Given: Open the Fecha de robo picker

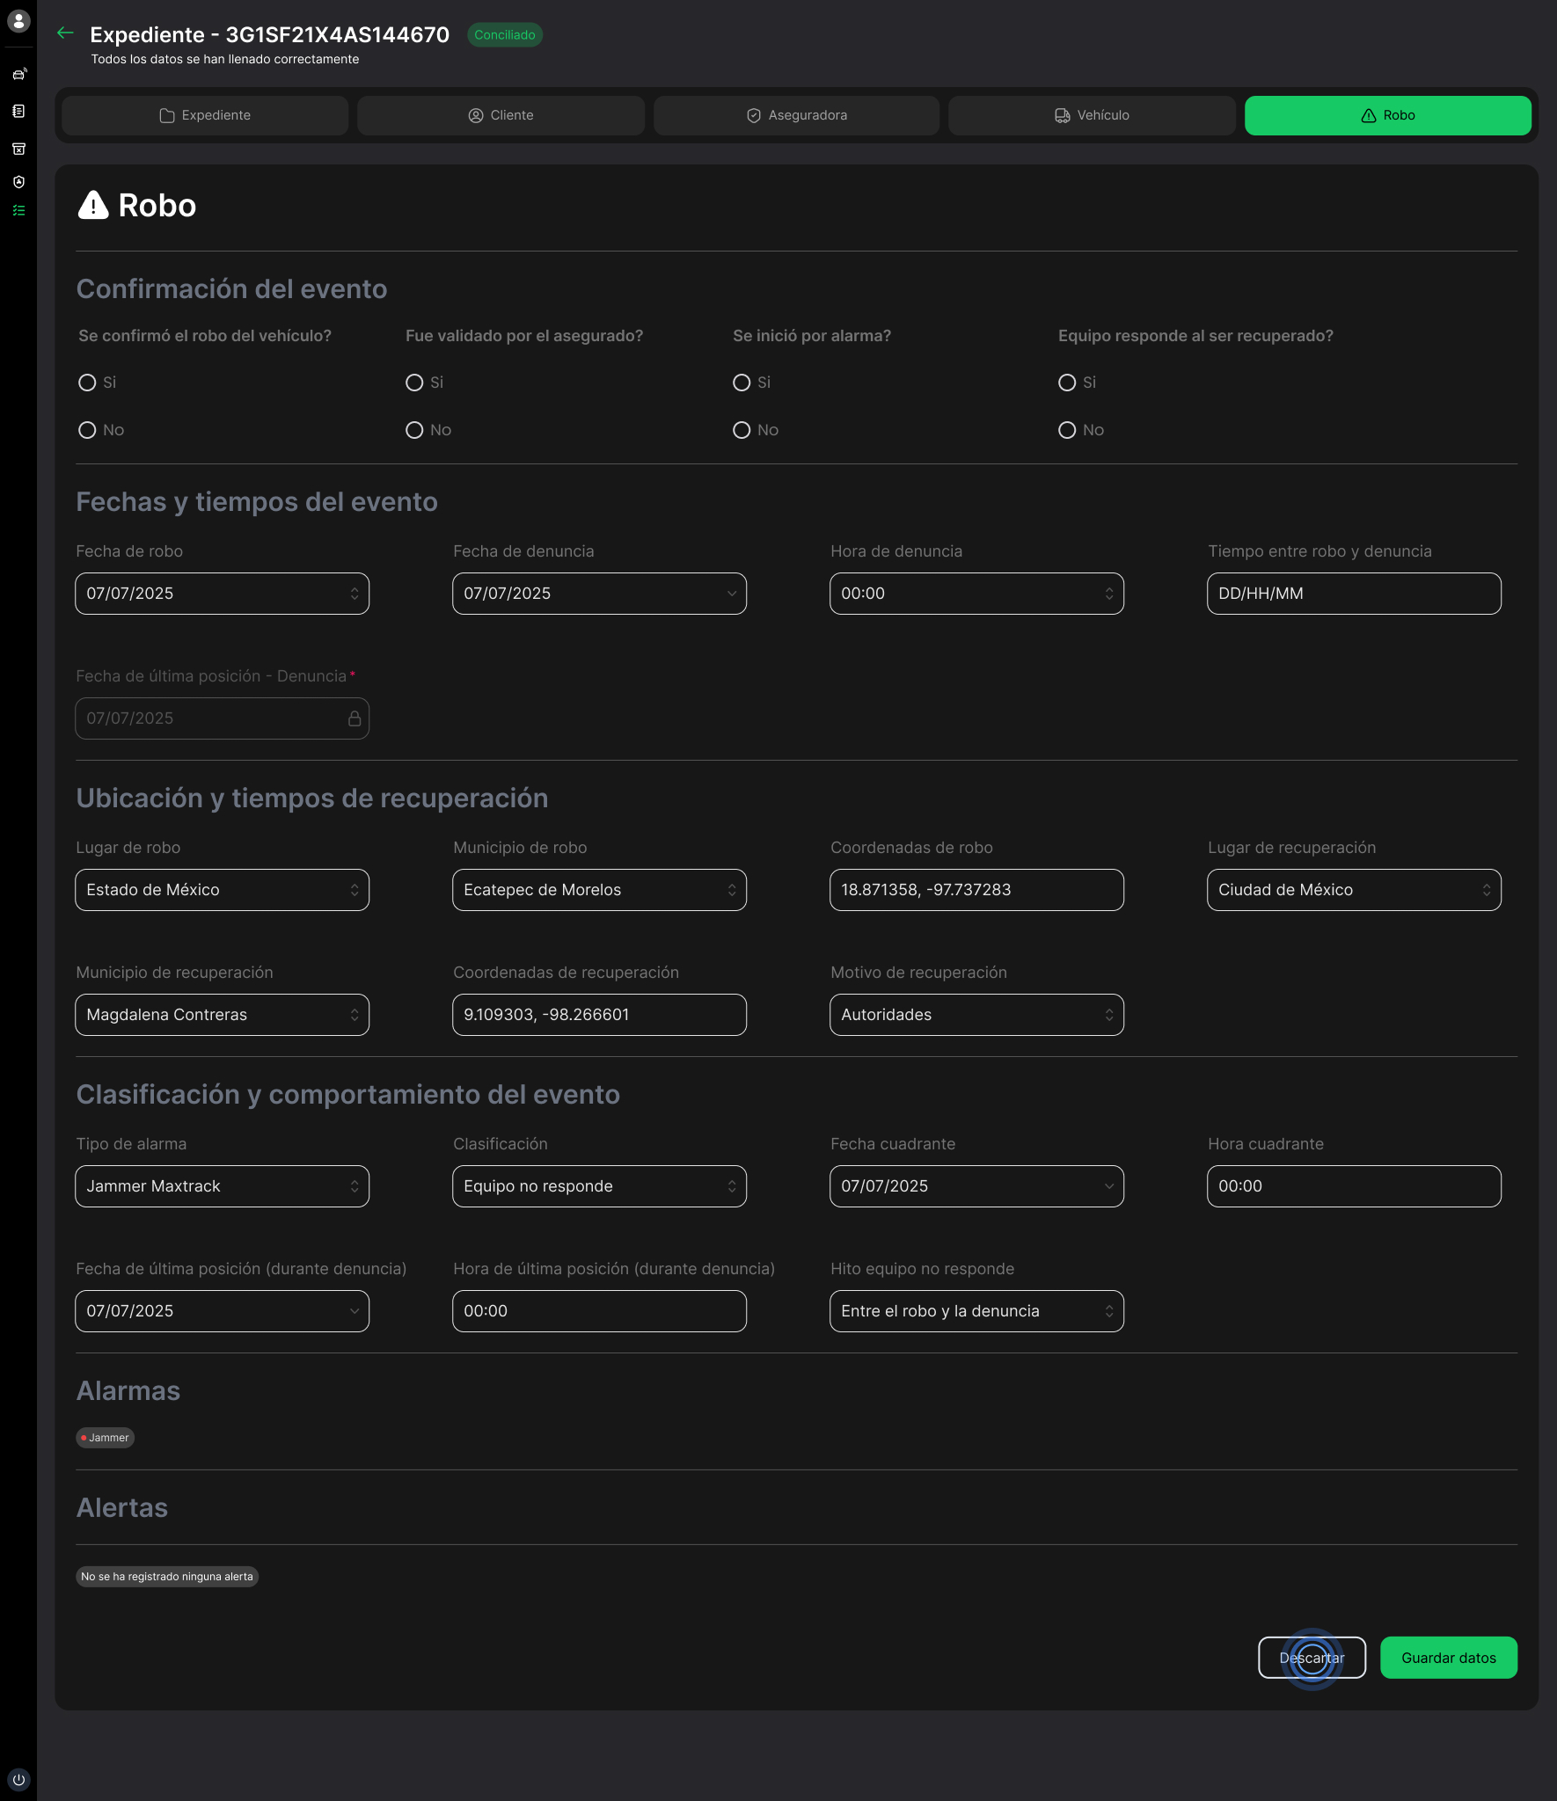Looking at the screenshot, I should coord(222,594).
